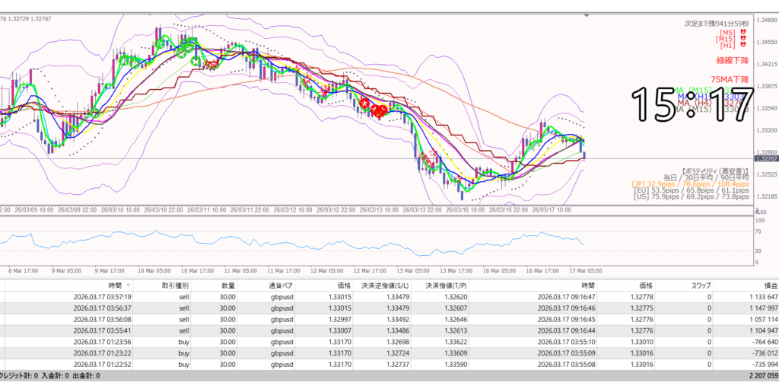Click the red face icon beside M5
Viewport: 779px width, 383px height.
(742, 32)
